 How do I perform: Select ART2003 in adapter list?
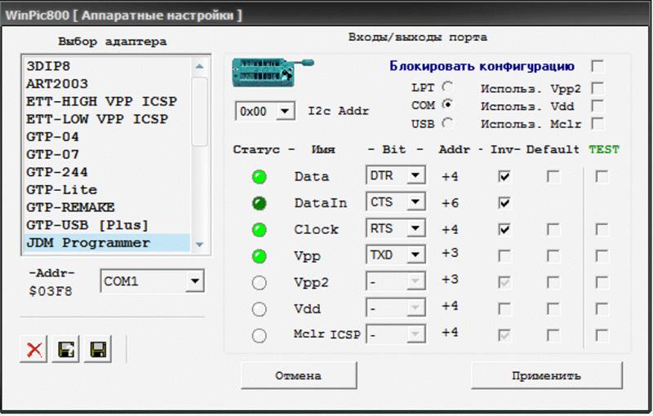point(108,84)
